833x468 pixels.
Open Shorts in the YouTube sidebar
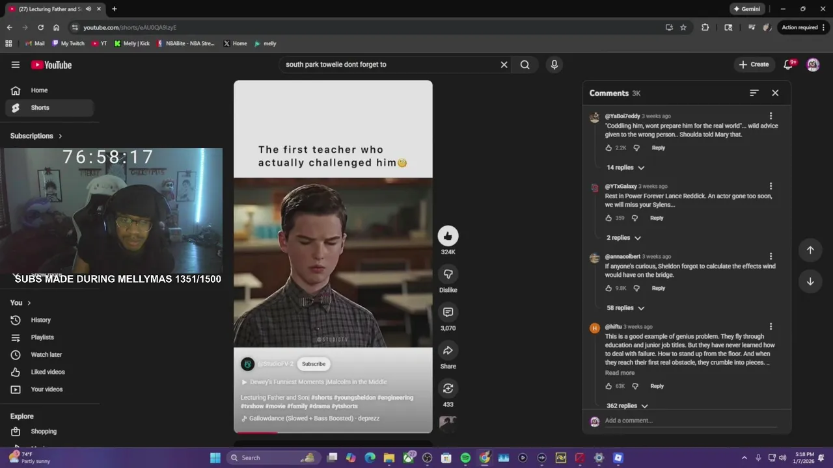[49, 107]
